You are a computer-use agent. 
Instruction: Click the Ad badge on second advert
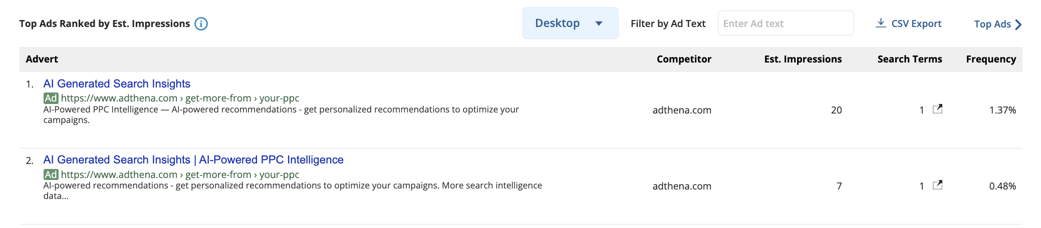pyautogui.click(x=51, y=174)
